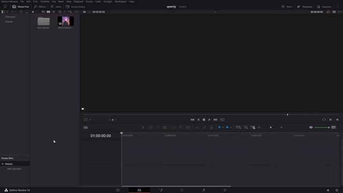Click the media pool search icon
Viewport: 343px width, 193px height.
[59, 12]
